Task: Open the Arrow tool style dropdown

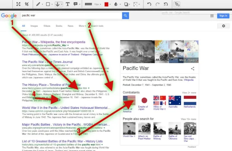Action: tap(62, 4)
